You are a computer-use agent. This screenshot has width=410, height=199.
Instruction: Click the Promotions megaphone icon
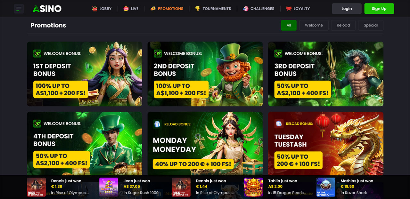(x=153, y=9)
